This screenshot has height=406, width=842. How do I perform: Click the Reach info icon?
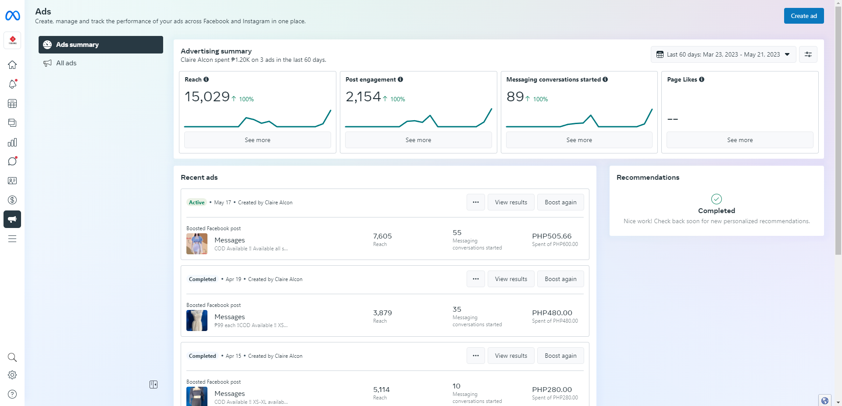pos(206,79)
